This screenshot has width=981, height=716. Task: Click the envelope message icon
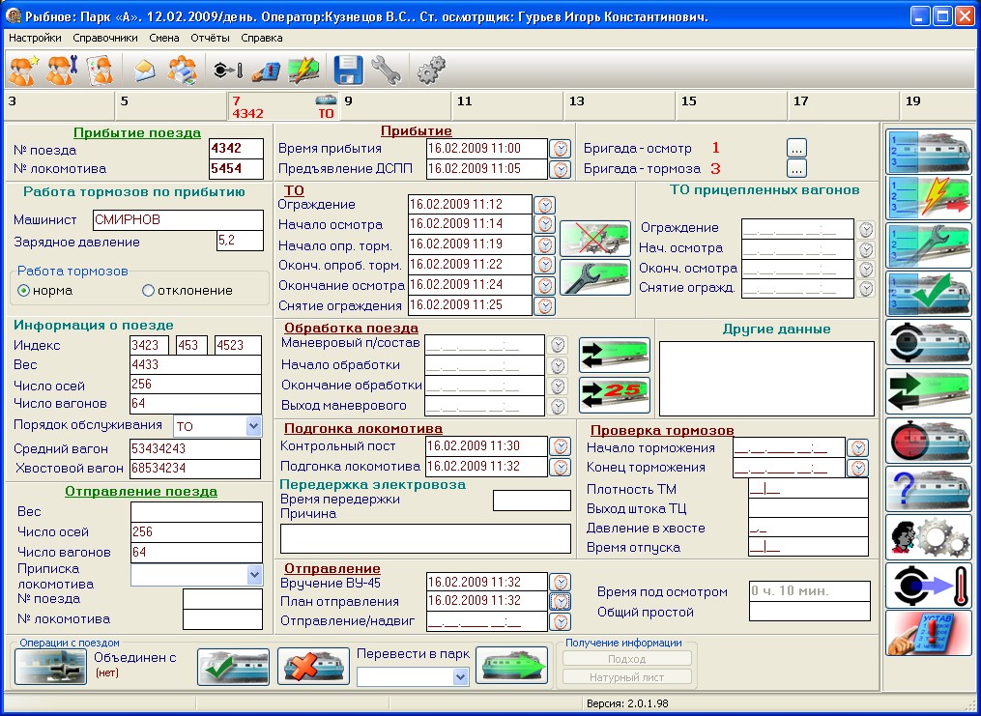point(145,70)
